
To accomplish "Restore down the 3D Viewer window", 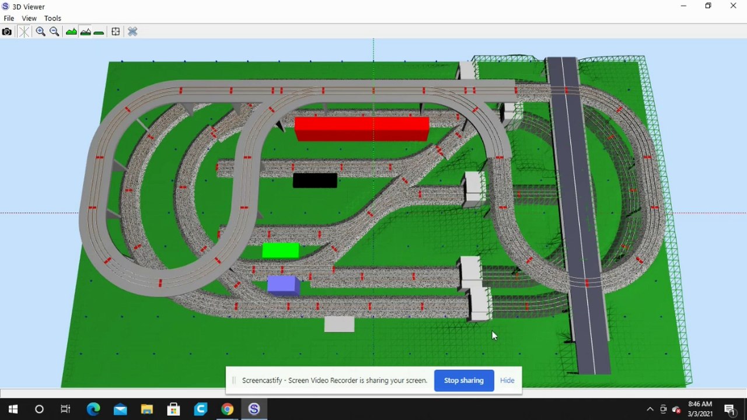I will [708, 6].
